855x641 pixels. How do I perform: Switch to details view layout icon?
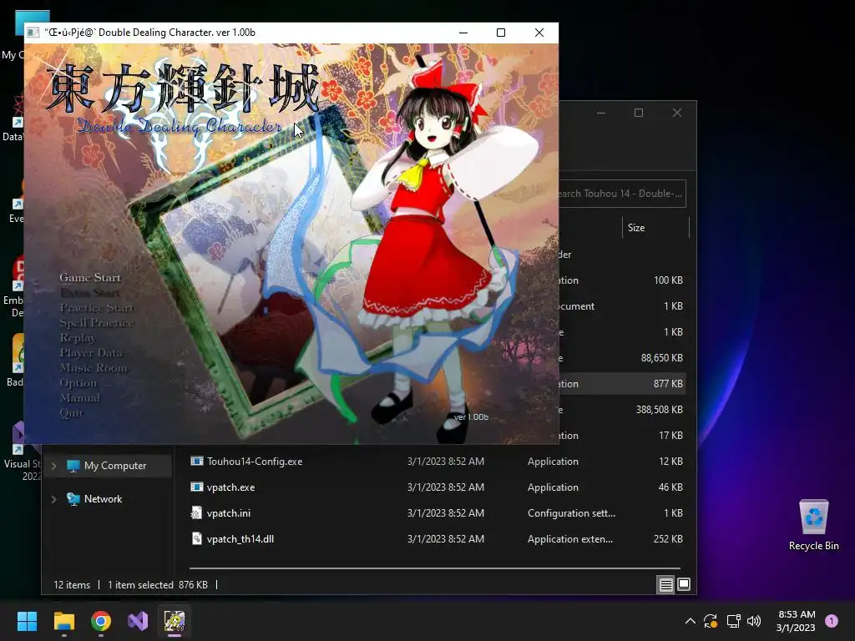(665, 585)
